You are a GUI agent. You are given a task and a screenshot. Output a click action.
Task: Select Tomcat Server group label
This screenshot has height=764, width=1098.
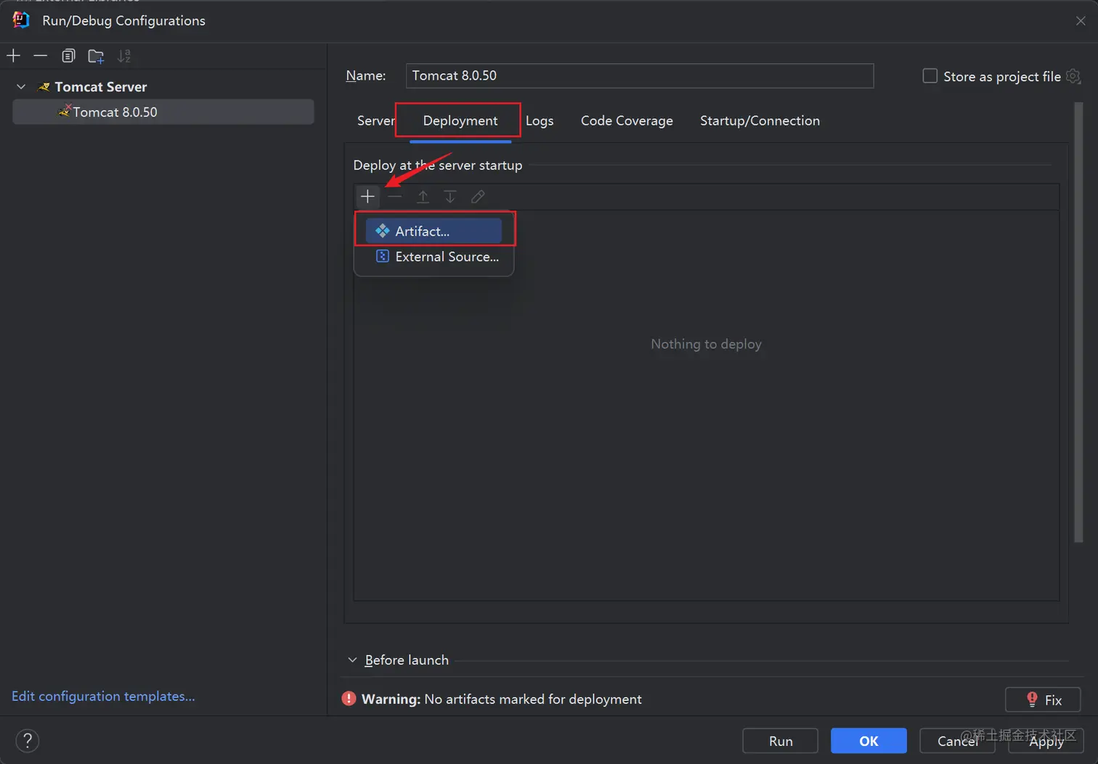(101, 87)
